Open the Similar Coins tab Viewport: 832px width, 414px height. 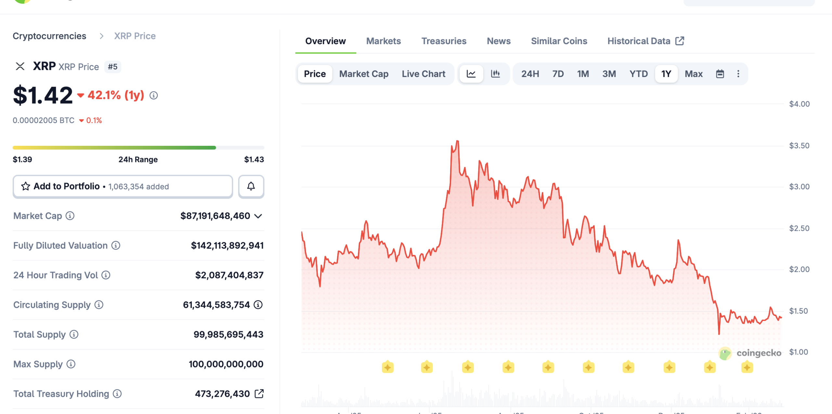[x=559, y=41]
